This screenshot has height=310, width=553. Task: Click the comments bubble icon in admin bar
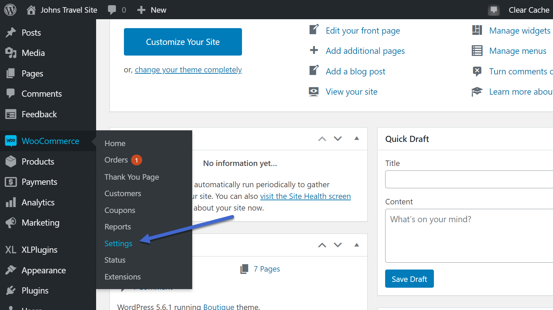coord(112,10)
